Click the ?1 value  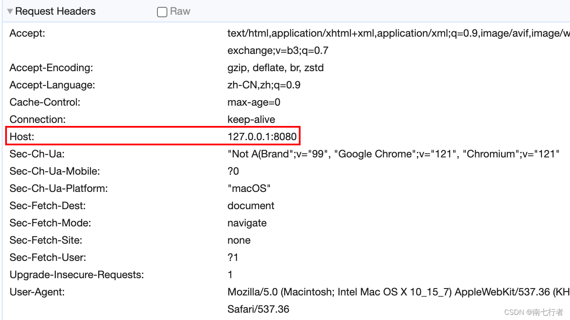[233, 257]
